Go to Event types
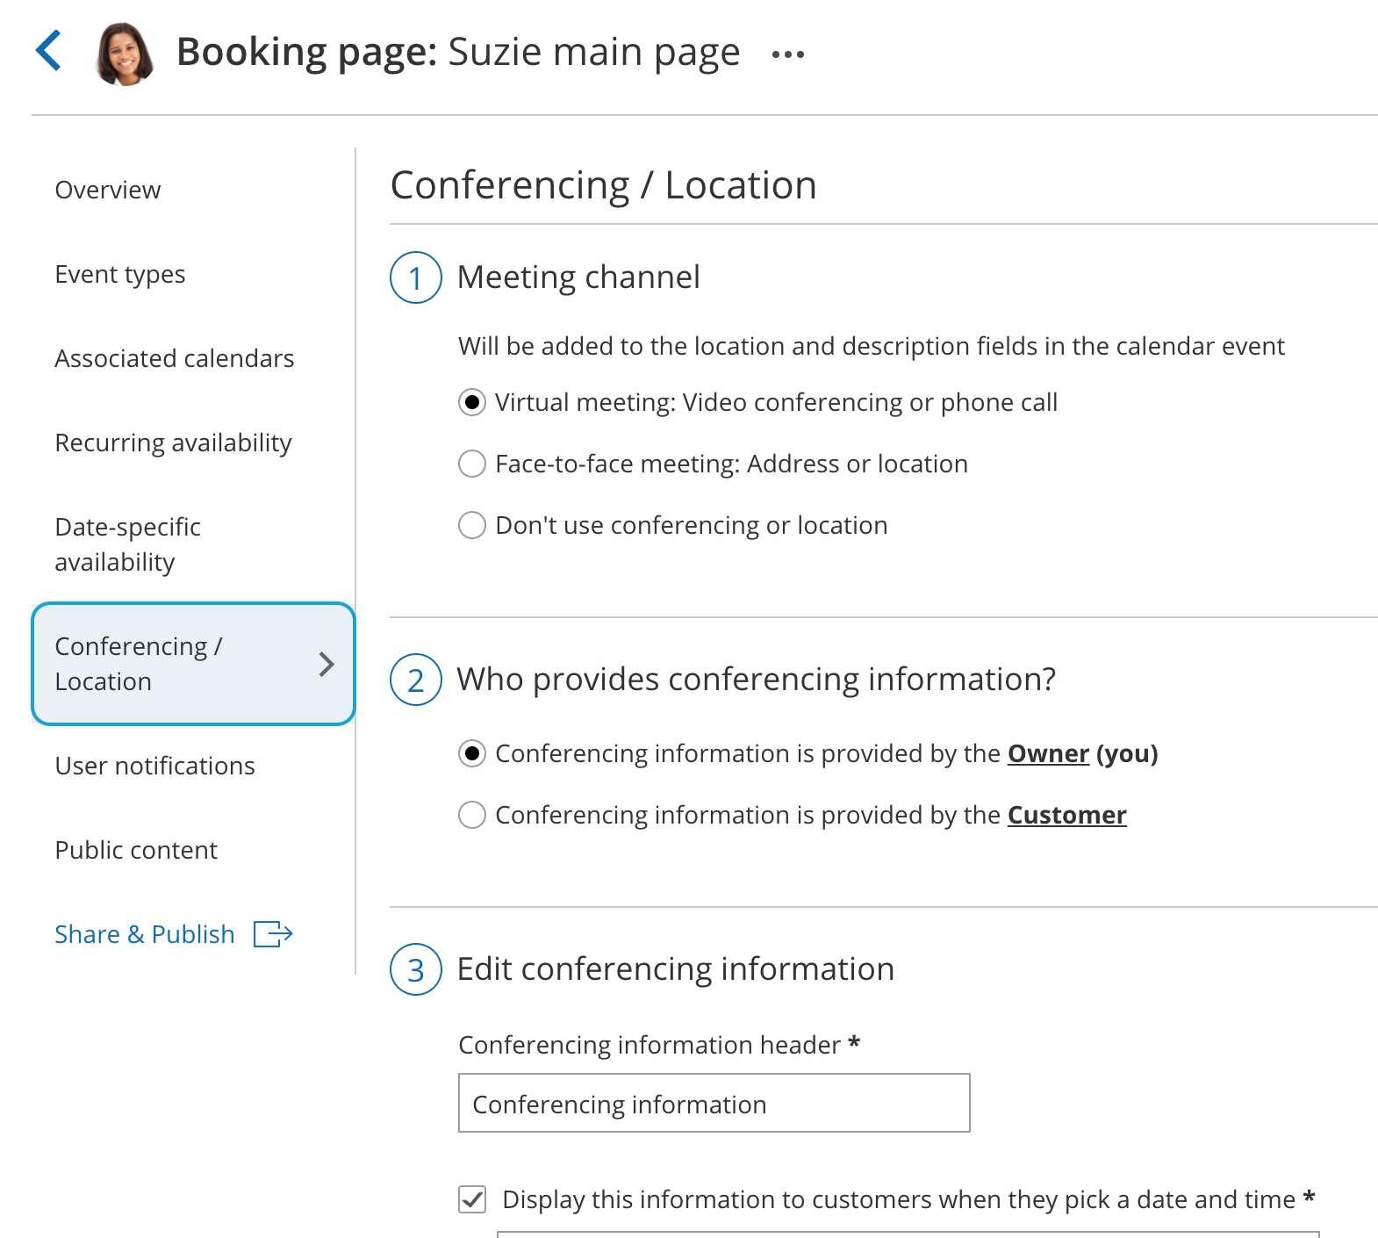The height and width of the screenshot is (1238, 1378). coord(120,274)
